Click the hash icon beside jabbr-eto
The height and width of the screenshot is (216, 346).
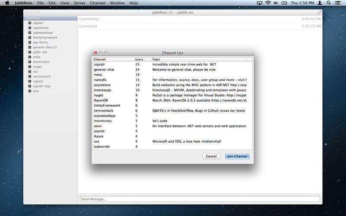(x=29, y=52)
